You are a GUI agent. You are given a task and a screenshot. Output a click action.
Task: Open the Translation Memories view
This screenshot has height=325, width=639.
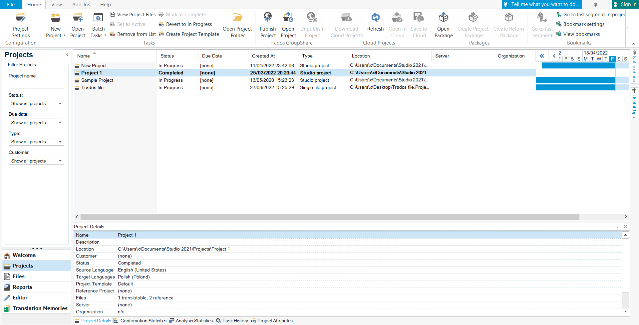coord(36,308)
